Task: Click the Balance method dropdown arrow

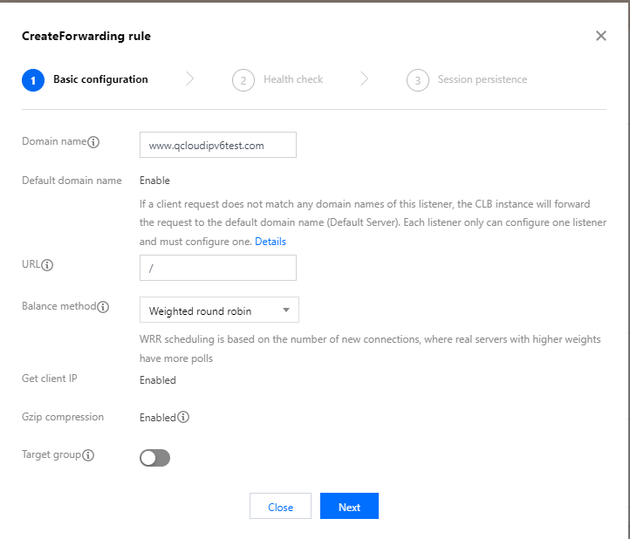Action: (285, 310)
